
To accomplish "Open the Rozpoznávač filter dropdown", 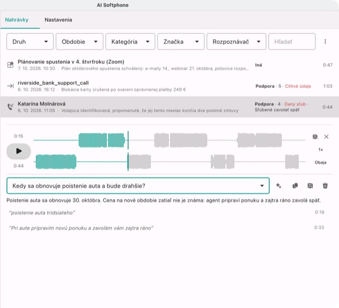I will tap(236, 41).
